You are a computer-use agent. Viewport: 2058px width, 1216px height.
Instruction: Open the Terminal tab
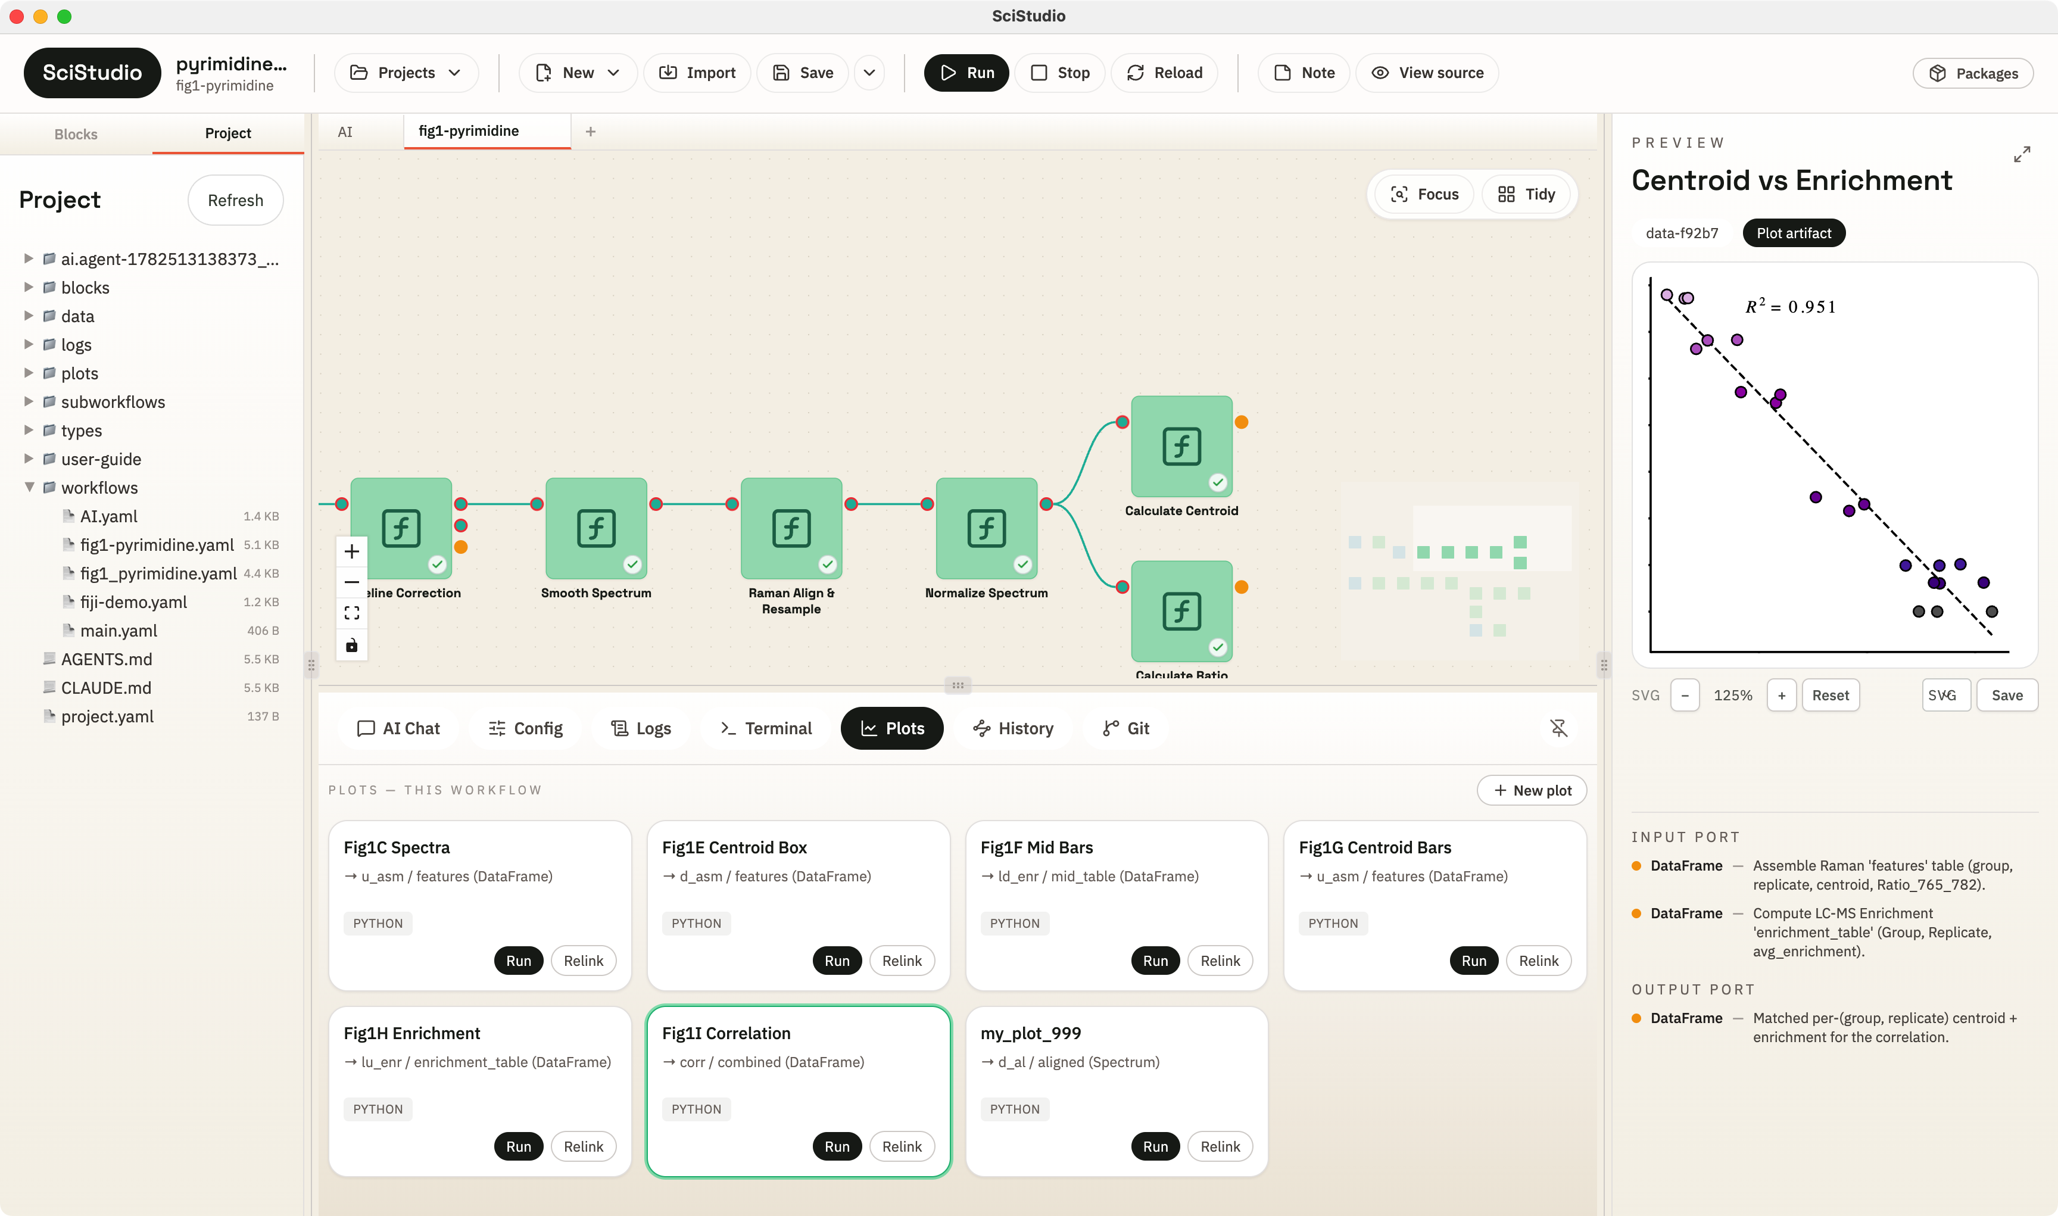(765, 728)
